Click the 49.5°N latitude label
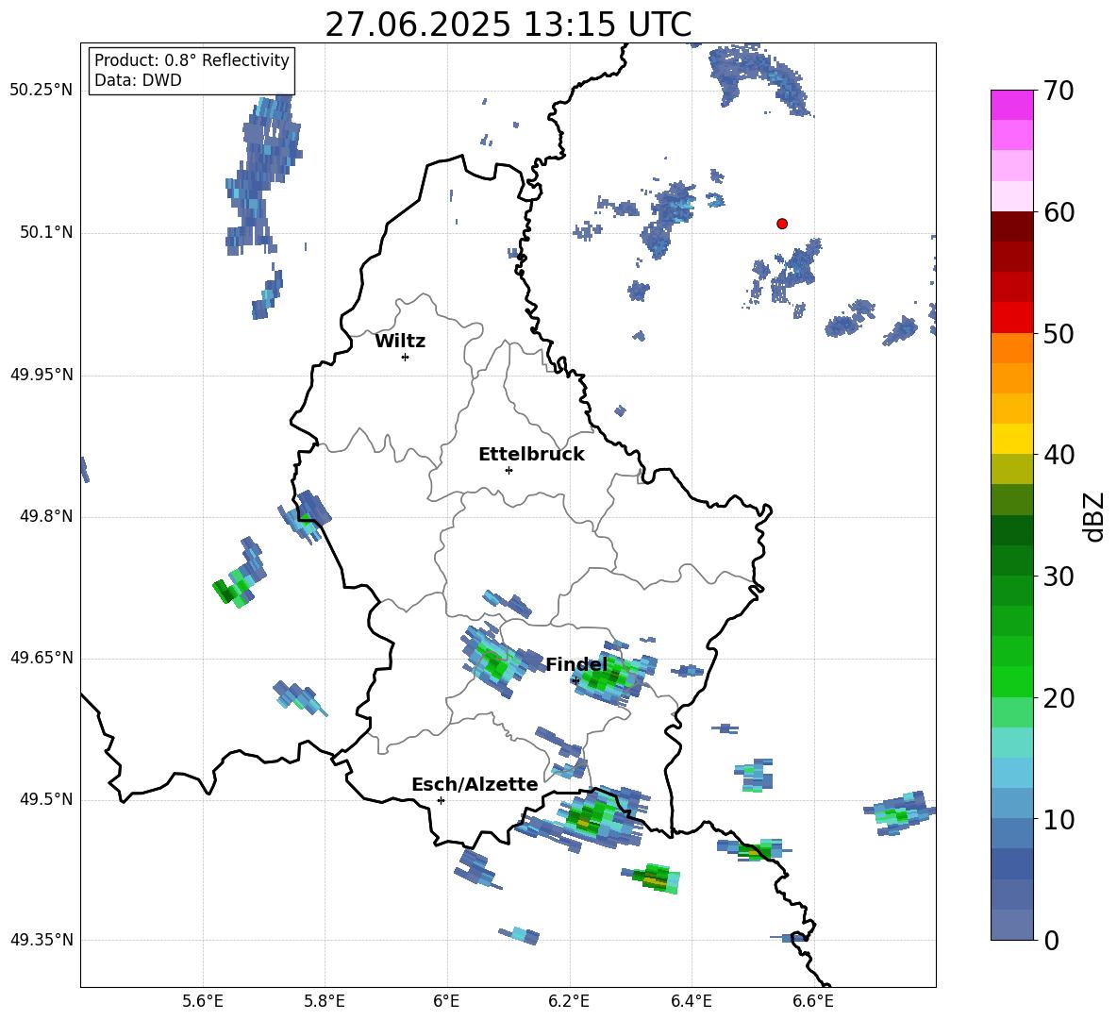This screenshot has width=1117, height=1020. [x=46, y=799]
